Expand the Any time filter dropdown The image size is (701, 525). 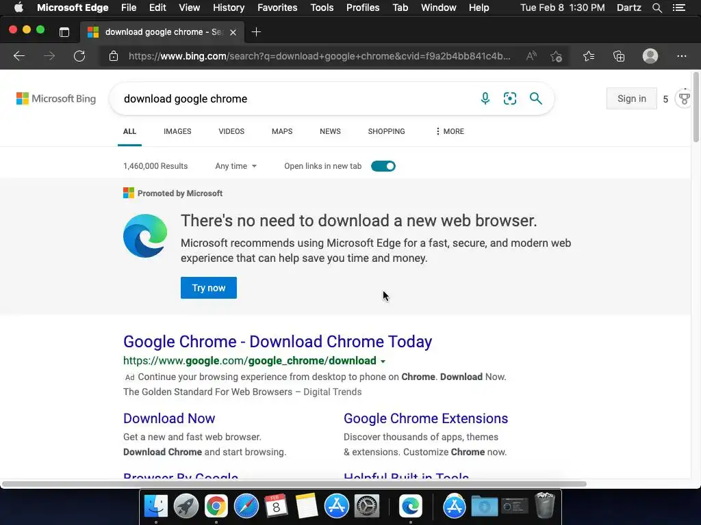click(236, 166)
